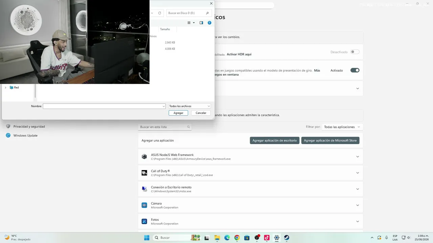Turn off the Activado windowed games toggle
The height and width of the screenshot is (243, 433).
coord(355,70)
